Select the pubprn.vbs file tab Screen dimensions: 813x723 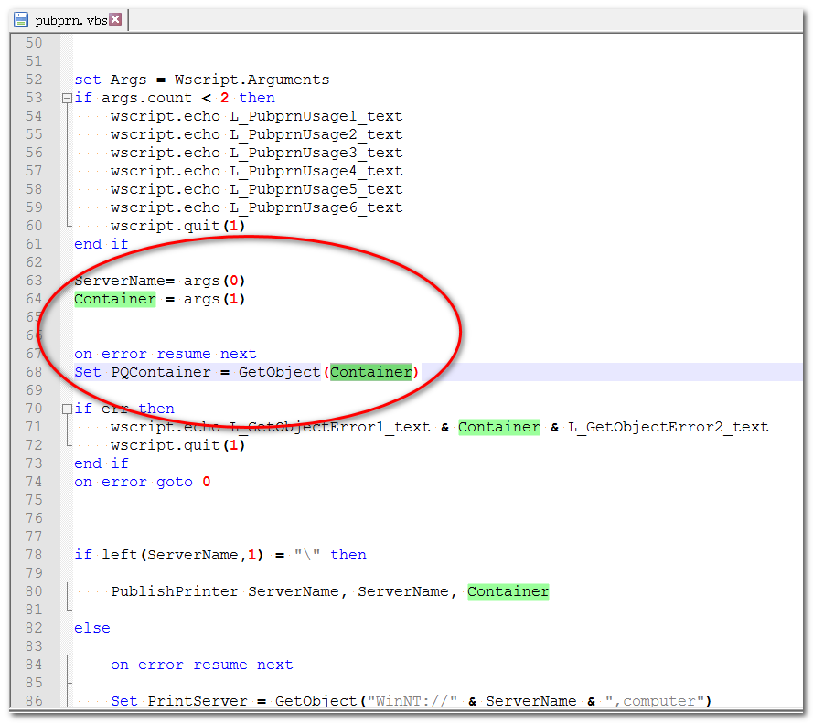click(69, 20)
